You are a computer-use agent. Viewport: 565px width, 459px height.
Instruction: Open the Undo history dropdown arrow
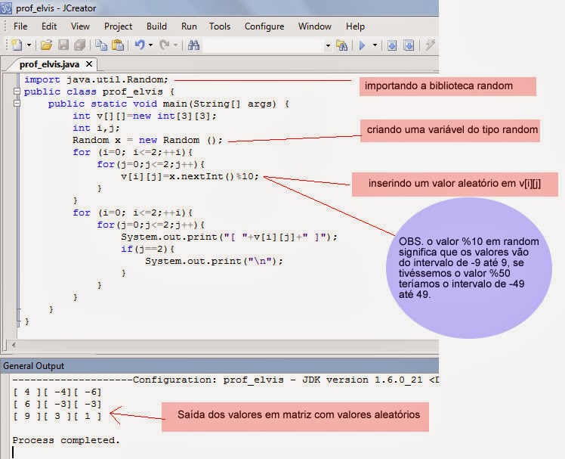pos(150,45)
